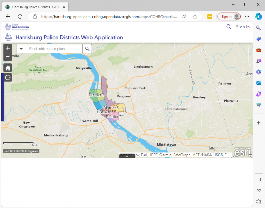
Task: Click the browser profile Sign in button
Action: [229, 17]
